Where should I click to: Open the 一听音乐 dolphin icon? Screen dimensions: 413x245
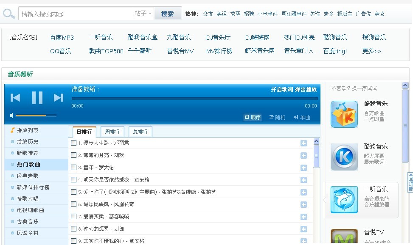344,200
